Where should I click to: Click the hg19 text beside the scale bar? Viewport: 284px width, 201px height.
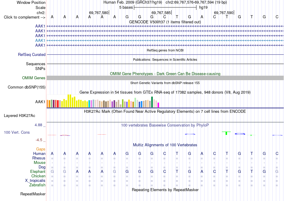(x=203, y=7)
